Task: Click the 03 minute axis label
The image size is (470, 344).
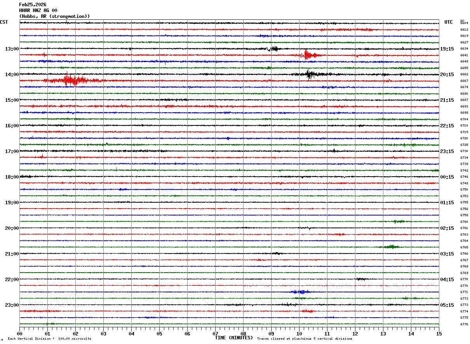Action: (x=103, y=334)
